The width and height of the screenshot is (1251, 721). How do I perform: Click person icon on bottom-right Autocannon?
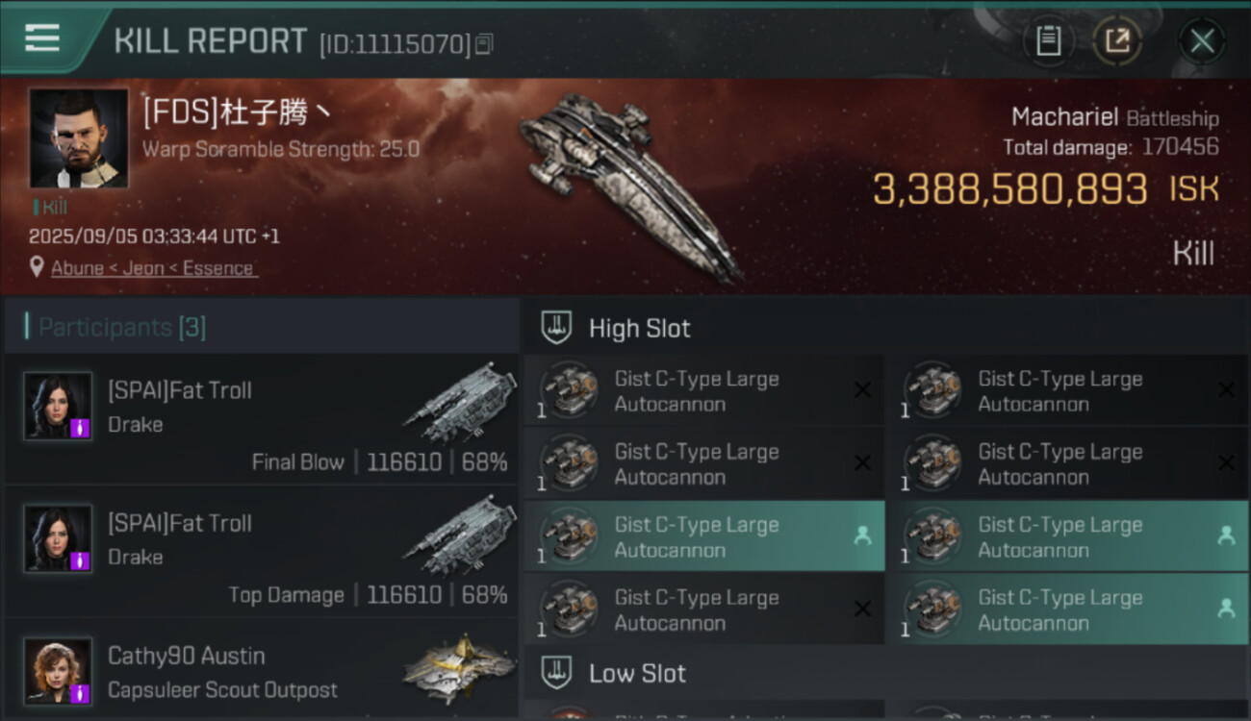[1226, 609]
